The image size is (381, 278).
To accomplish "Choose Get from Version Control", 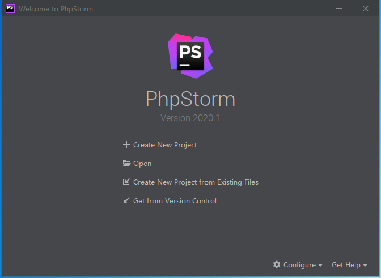I will point(175,201).
